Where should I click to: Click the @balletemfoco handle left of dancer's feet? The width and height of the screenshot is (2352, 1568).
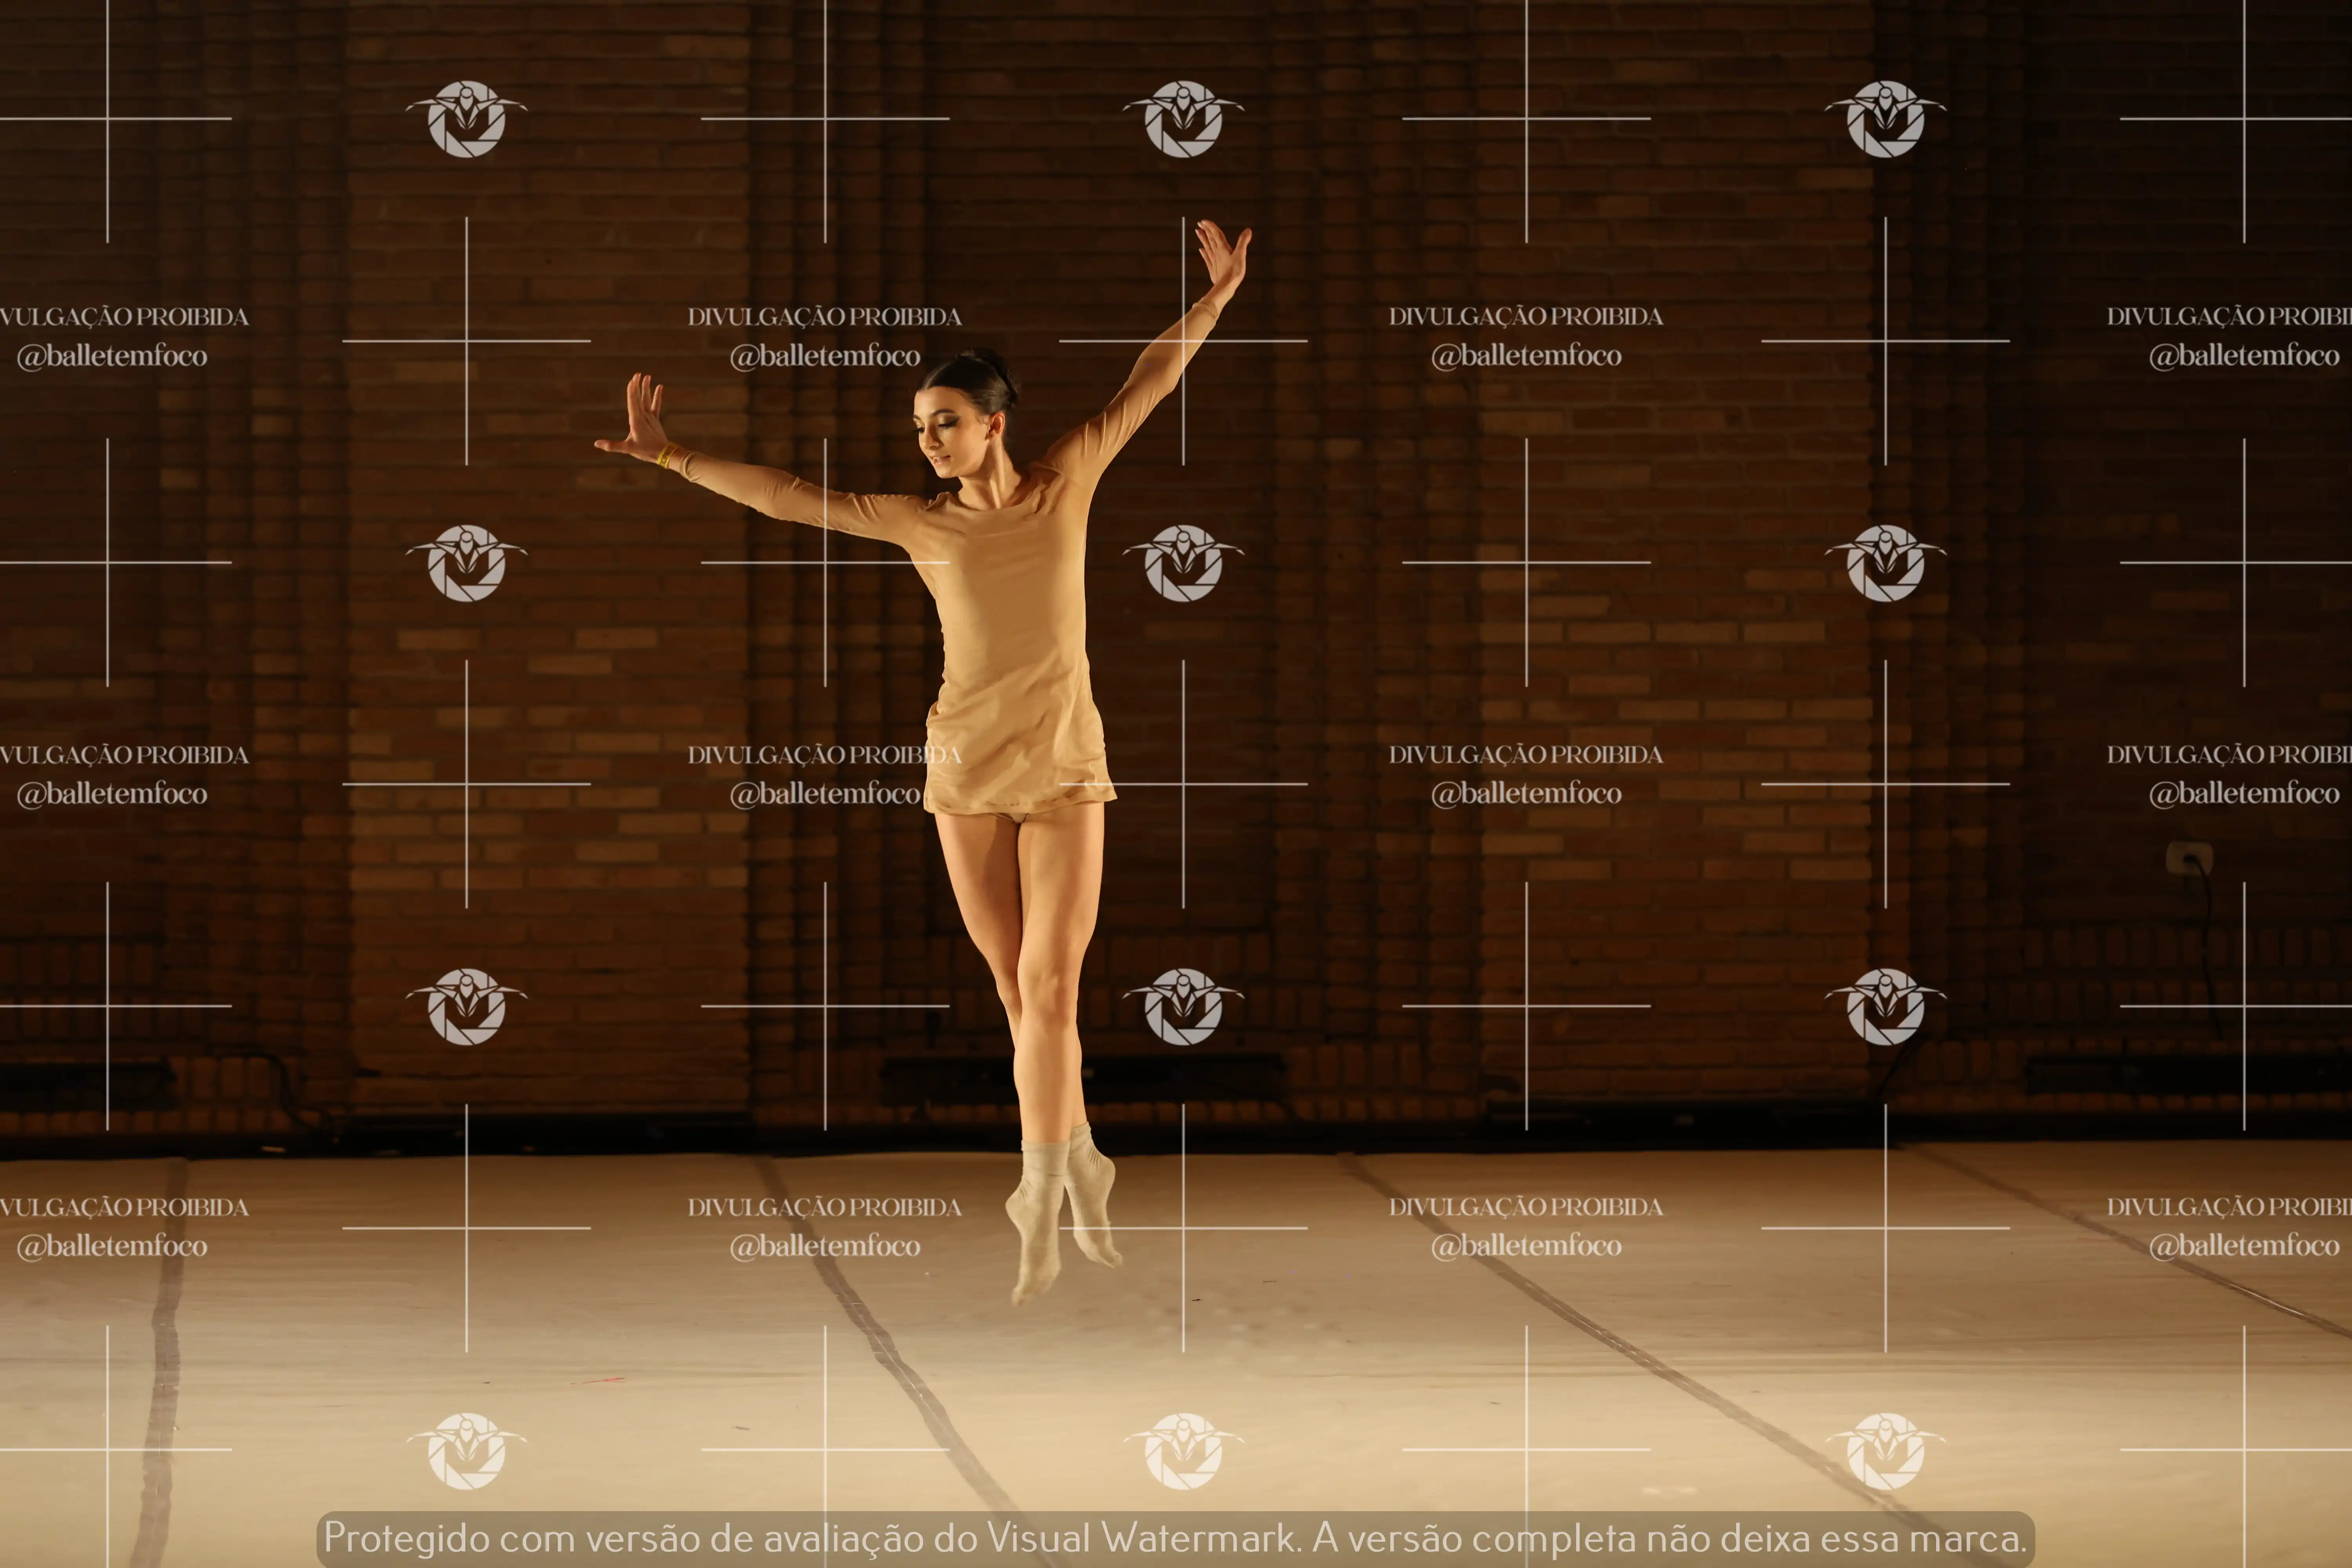point(825,1246)
